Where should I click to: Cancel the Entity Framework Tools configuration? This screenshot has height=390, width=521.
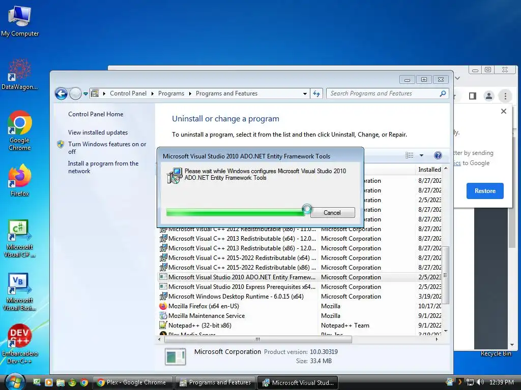coord(332,213)
